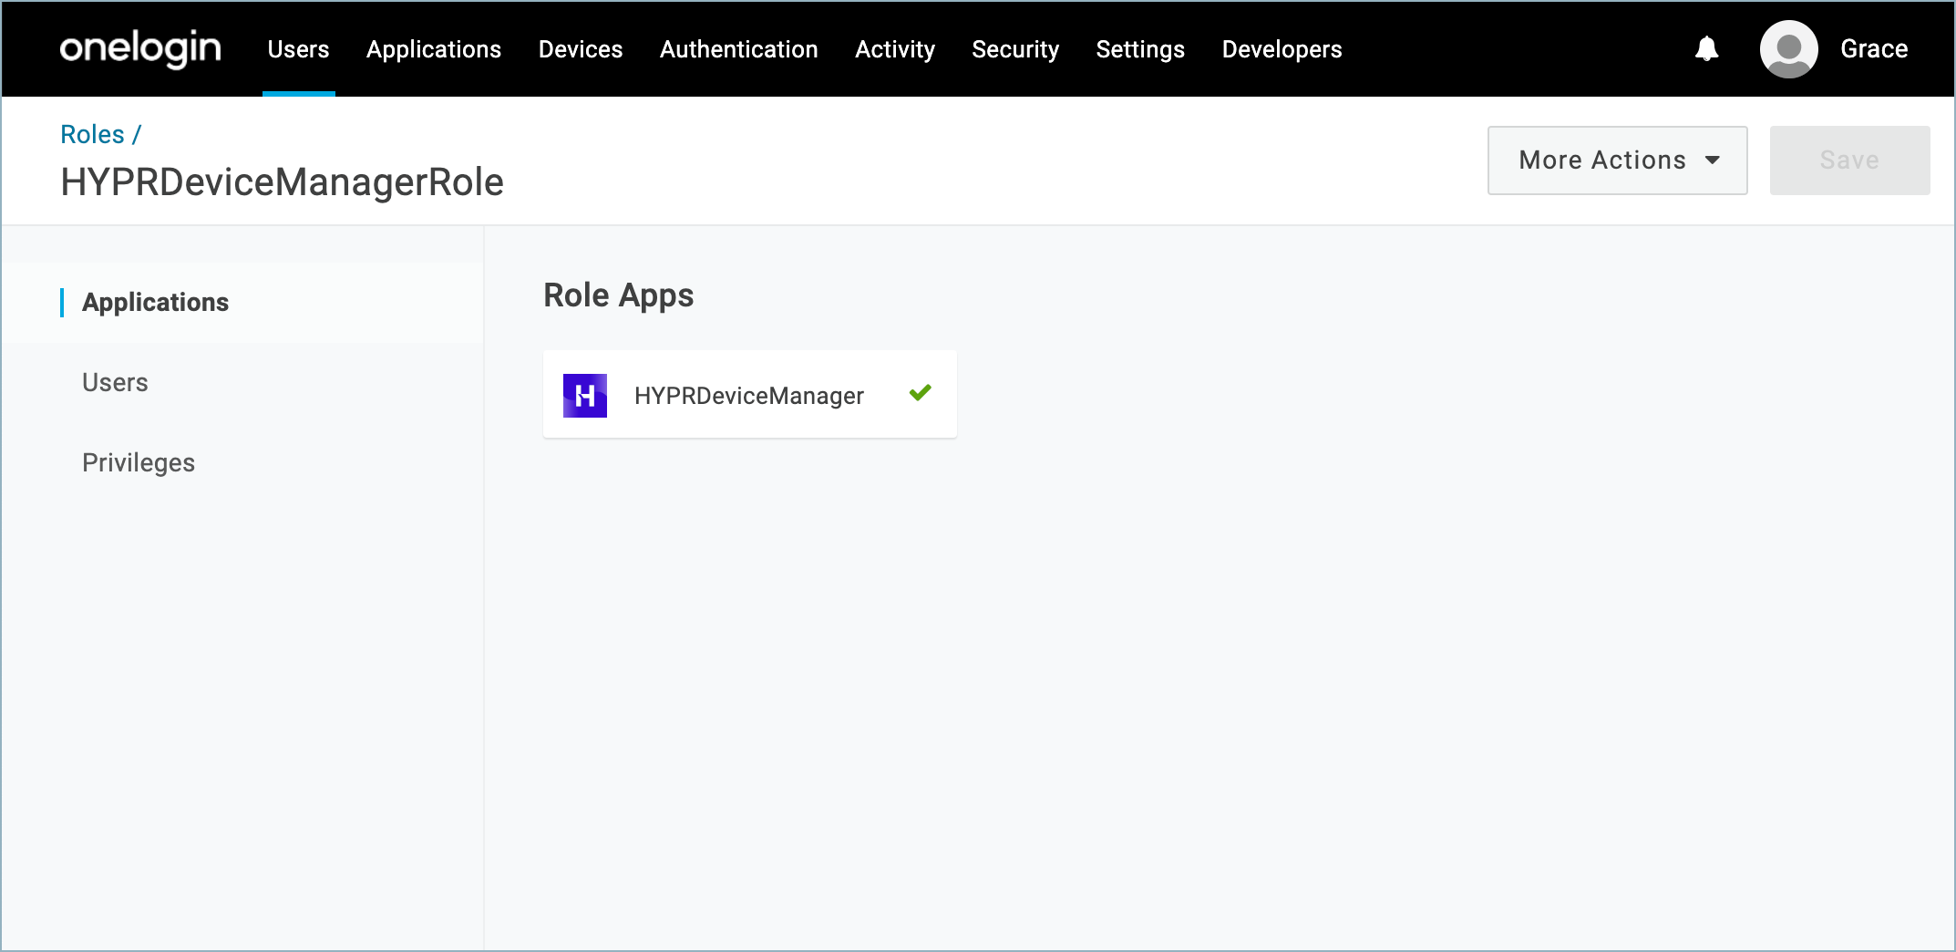Open the Developers menu
The height and width of the screenshot is (952, 1956).
coord(1282,49)
